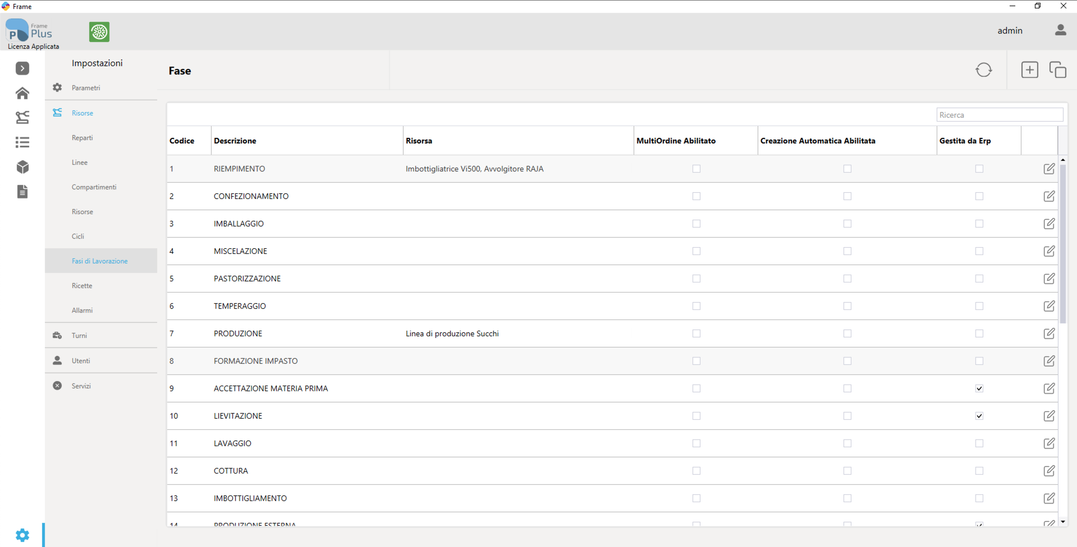Edit the ACCETTAZIONE MATERIA PRIMA row
Viewport: 1077px width, 547px height.
coord(1049,388)
